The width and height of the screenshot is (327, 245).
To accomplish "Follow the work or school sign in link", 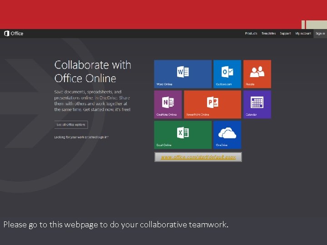I will (x=81, y=137).
